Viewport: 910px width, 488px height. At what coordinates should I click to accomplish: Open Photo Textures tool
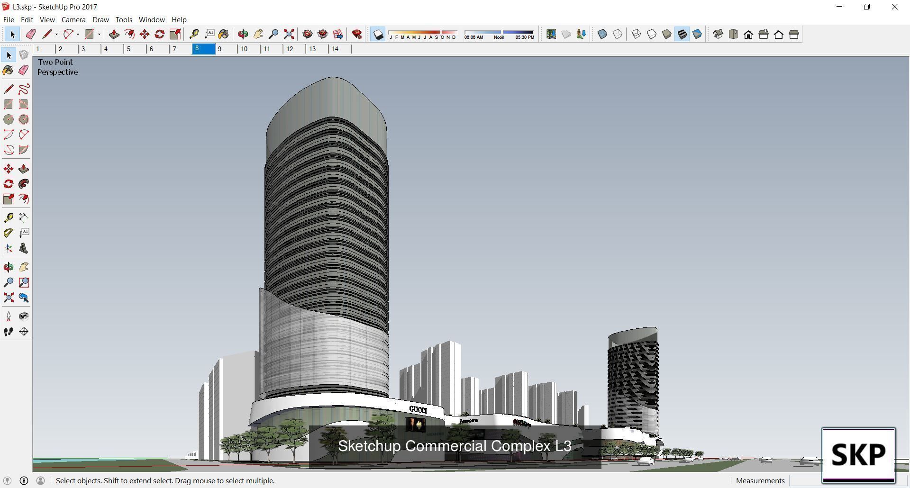(582, 34)
